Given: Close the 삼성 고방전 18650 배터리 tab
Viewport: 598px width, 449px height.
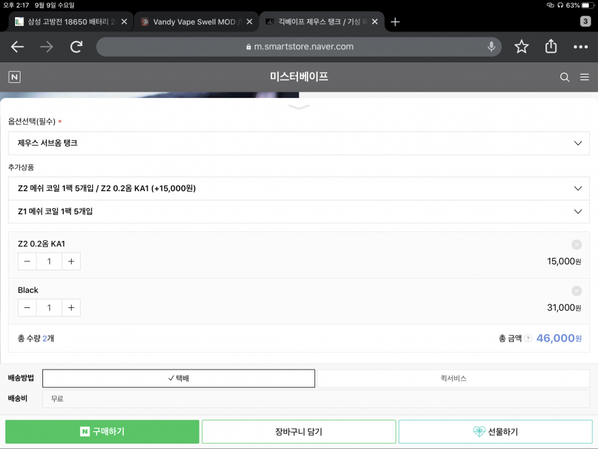Looking at the screenshot, I should [124, 22].
